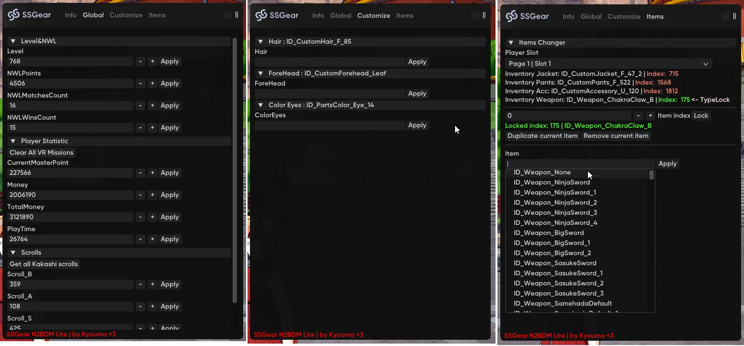This screenshot has height=346, width=744.
Task: Focus the Item index input field
Action: (568, 116)
